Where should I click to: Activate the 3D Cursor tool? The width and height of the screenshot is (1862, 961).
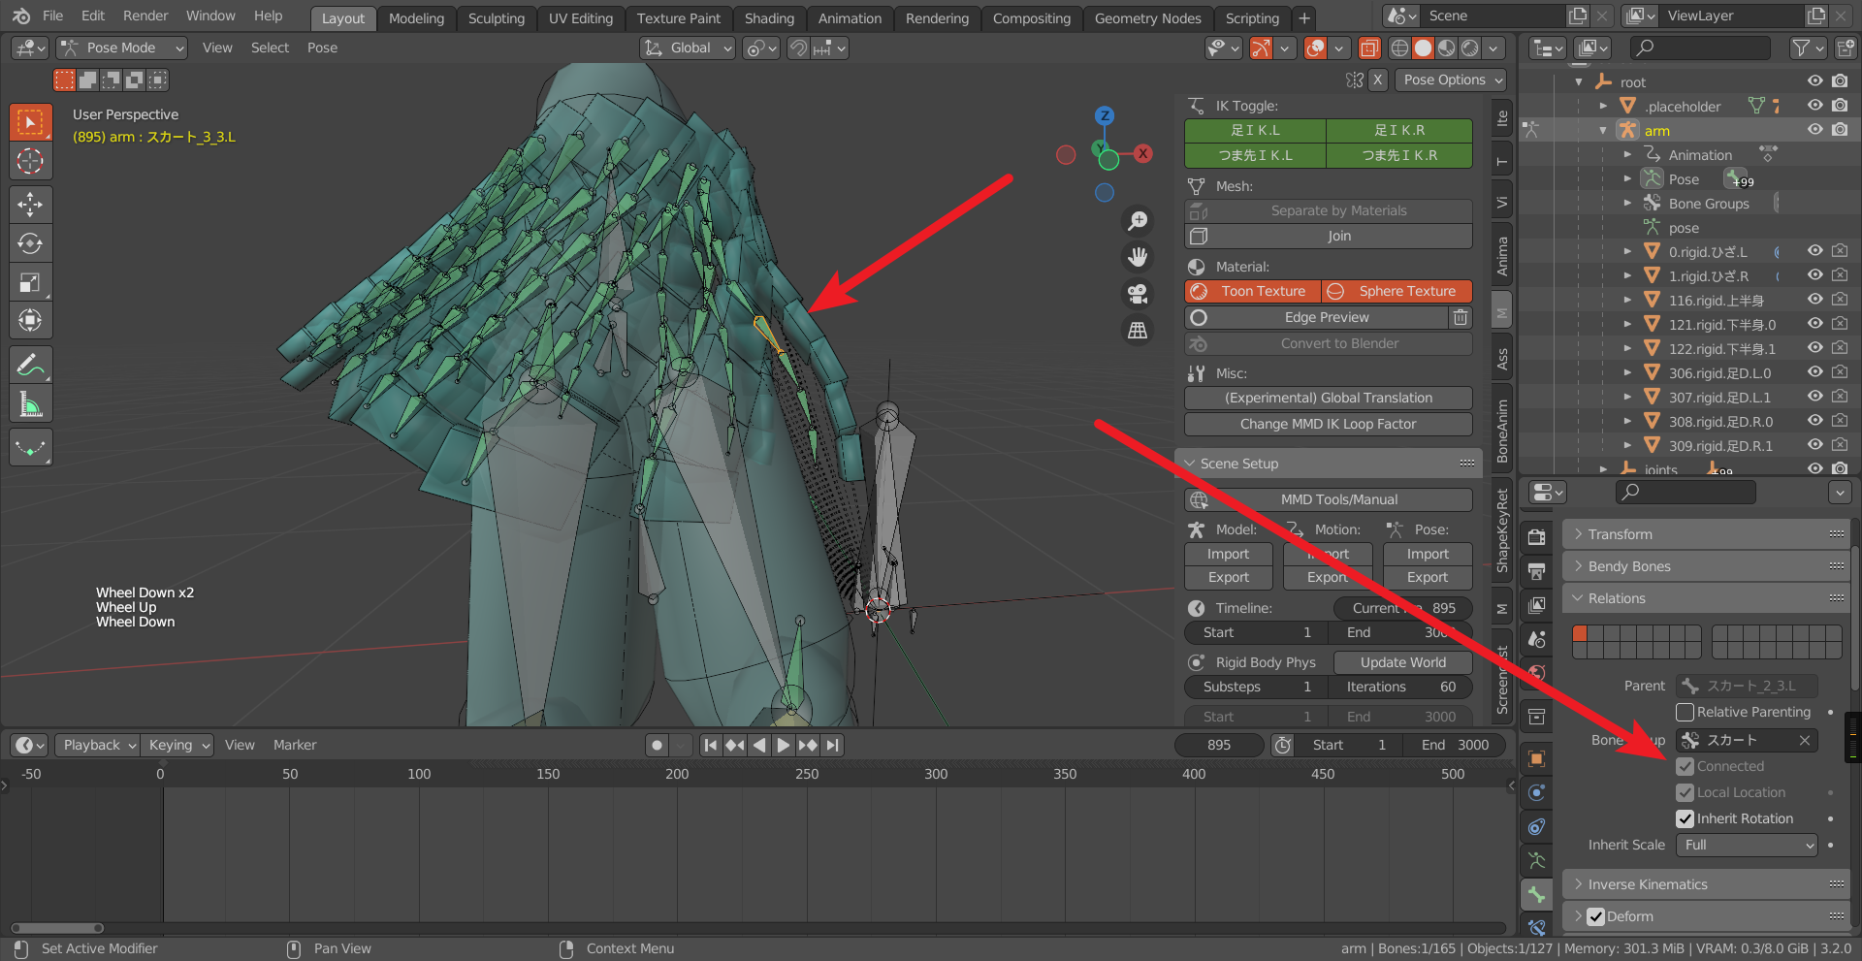point(30,161)
